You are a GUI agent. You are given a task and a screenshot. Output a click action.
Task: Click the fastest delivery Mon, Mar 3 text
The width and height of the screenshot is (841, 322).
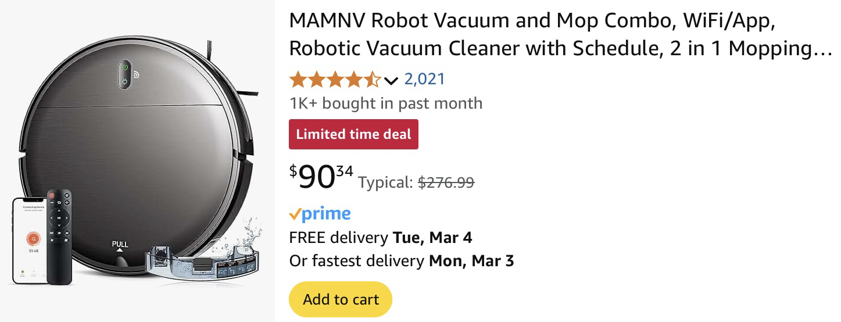[x=401, y=260]
